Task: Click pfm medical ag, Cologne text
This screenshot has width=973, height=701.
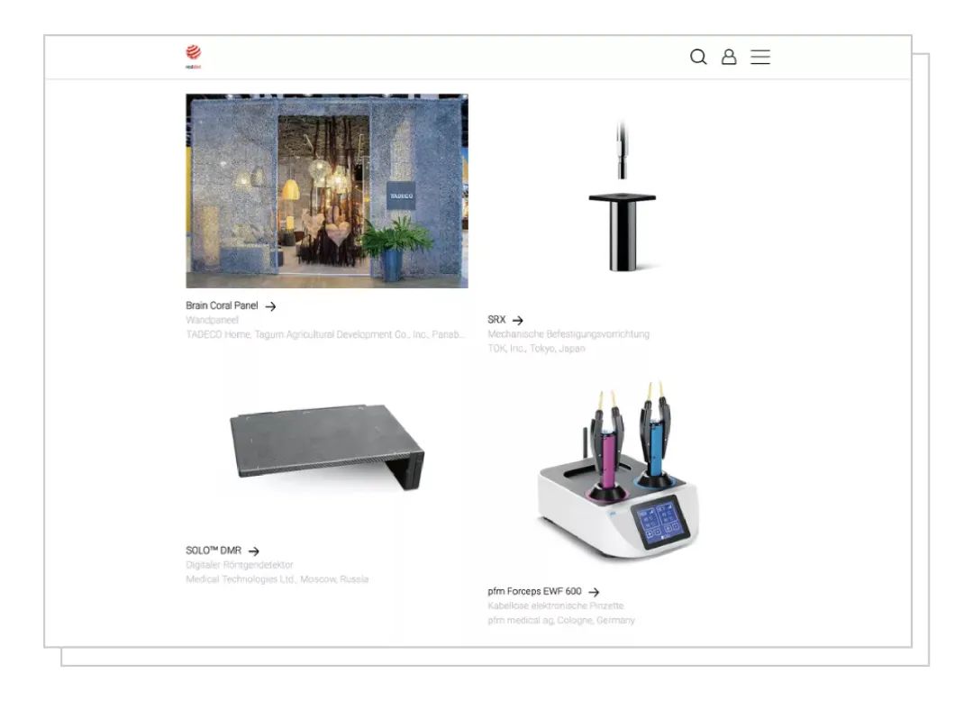Action: [561, 620]
